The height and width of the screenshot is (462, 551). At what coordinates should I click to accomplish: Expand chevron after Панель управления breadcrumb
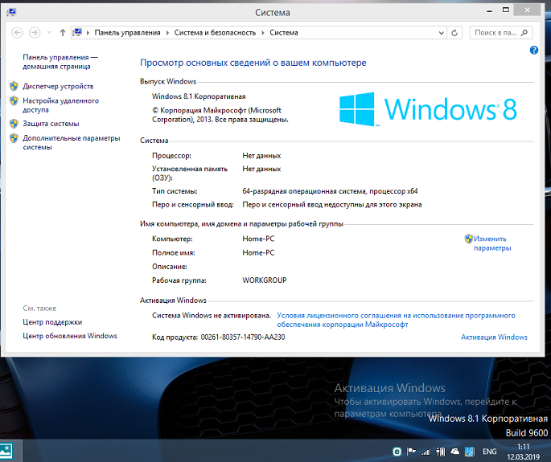pos(167,33)
